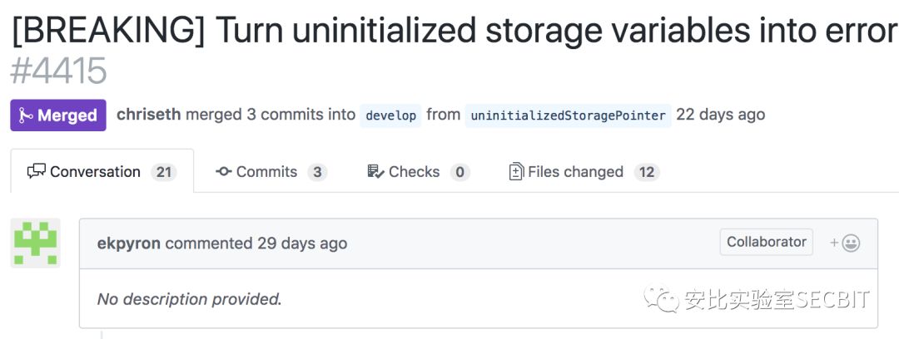
Task: Click the Commits tab commit icon
Action: [x=223, y=171]
